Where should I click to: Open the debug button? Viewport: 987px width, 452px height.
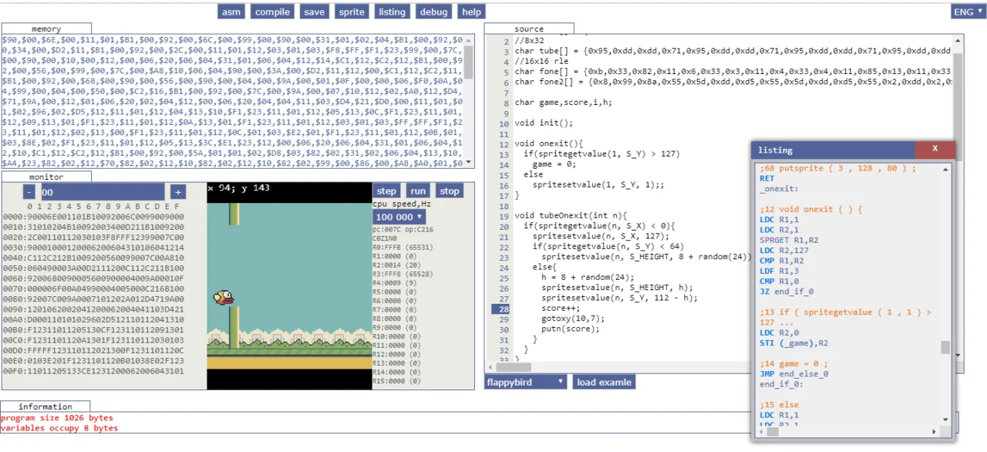point(433,12)
